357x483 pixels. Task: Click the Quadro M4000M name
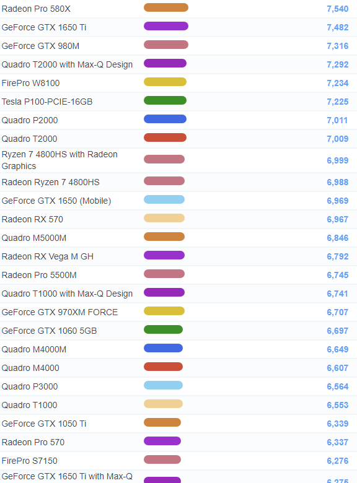pos(34,349)
